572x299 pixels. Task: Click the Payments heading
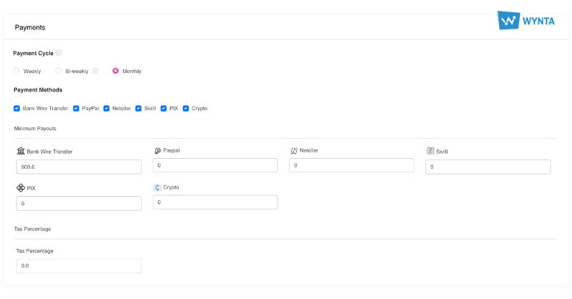(30, 27)
